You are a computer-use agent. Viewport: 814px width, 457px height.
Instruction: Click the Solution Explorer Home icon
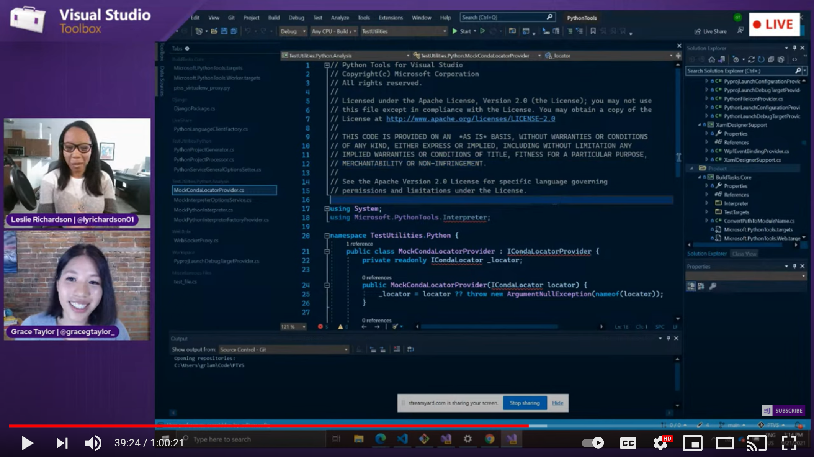tap(711, 59)
